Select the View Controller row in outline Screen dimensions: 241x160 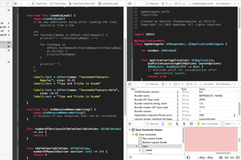[155, 135]
